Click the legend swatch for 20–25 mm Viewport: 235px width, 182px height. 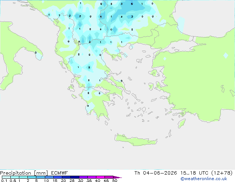pyautogui.click(x=66, y=177)
